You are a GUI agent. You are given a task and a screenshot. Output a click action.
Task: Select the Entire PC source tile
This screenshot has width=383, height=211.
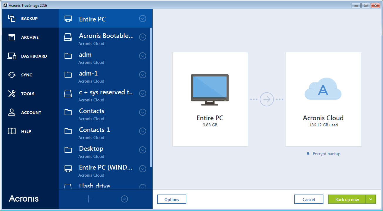coord(210,99)
